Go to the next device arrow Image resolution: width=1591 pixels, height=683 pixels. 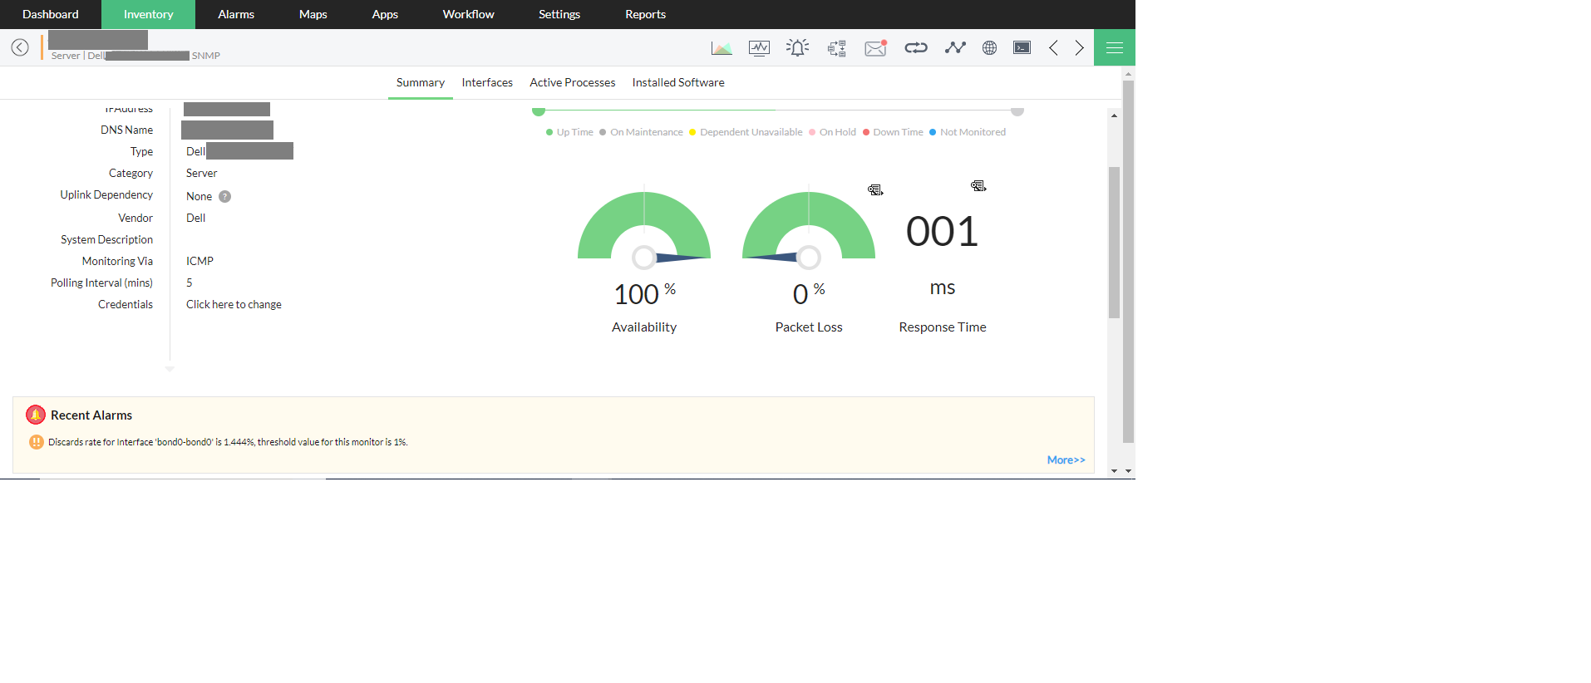1079,48
